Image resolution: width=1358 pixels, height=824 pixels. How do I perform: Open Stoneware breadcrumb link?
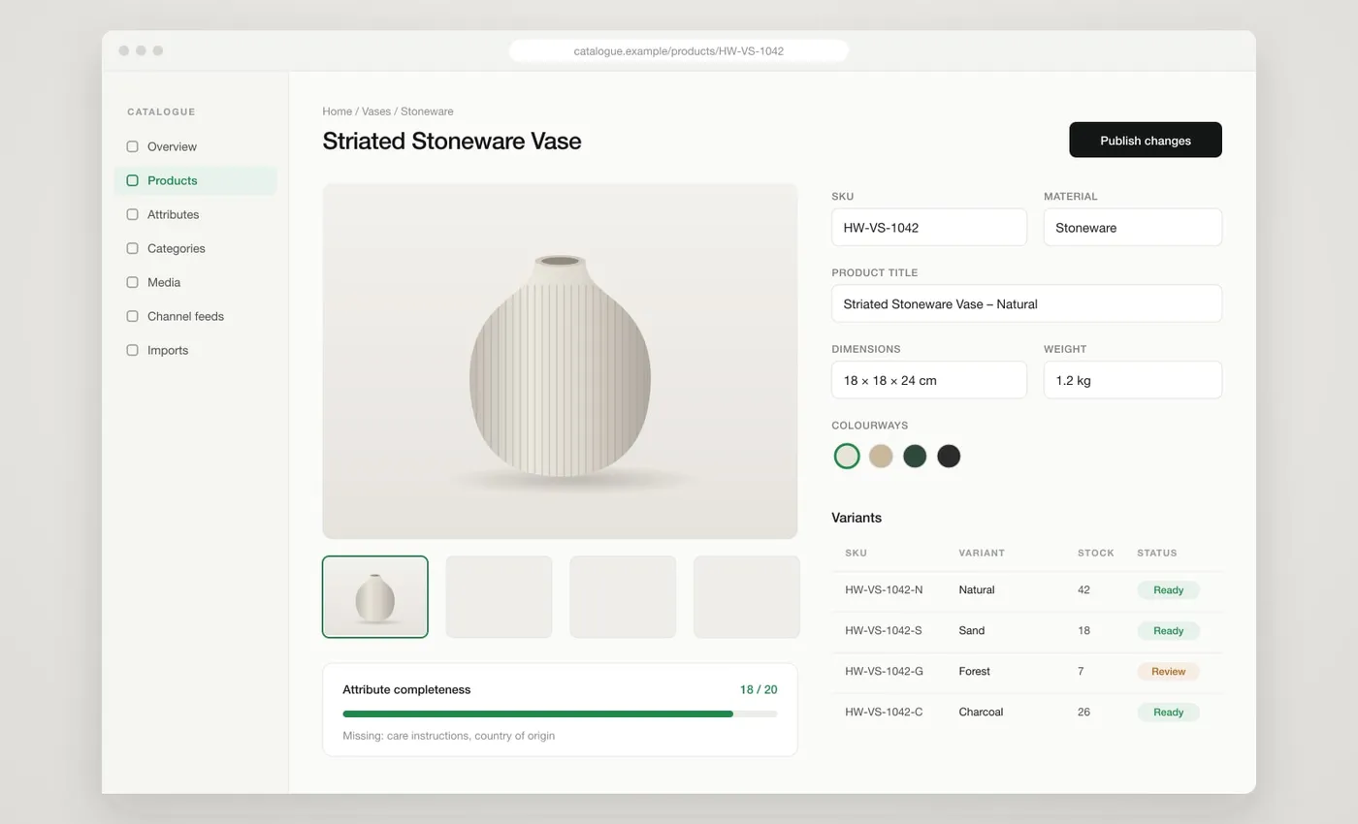427,111
